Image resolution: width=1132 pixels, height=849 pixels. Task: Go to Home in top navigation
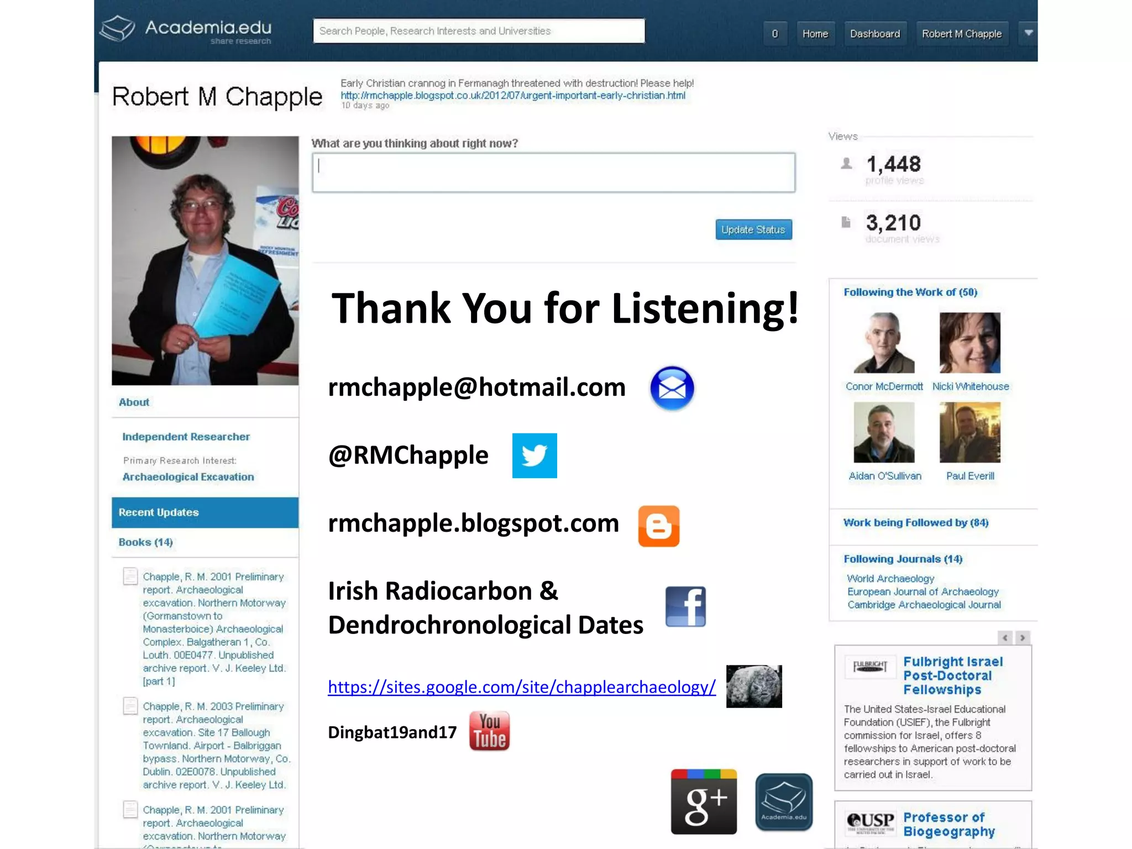tap(815, 34)
